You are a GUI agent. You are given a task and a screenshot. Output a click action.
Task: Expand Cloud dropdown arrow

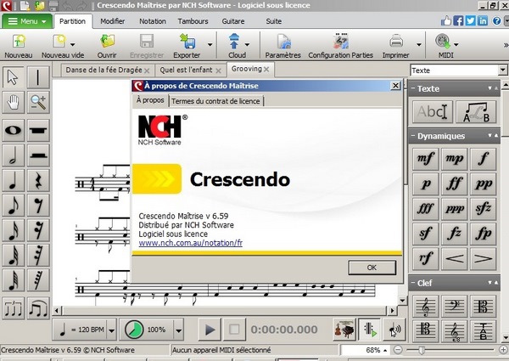[247, 44]
